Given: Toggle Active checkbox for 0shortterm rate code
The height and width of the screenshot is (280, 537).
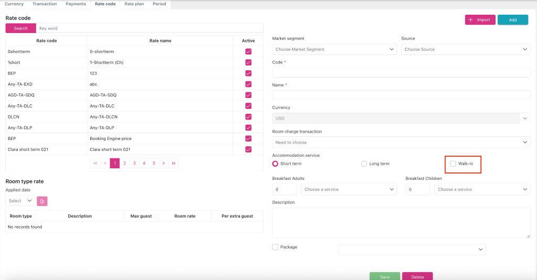Looking at the screenshot, I should (248, 51).
